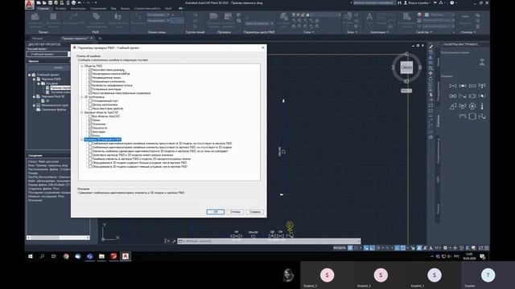Enable 'Все объекты AutoCAD' checkbox
The width and height of the screenshot is (515, 289).
[90, 116]
